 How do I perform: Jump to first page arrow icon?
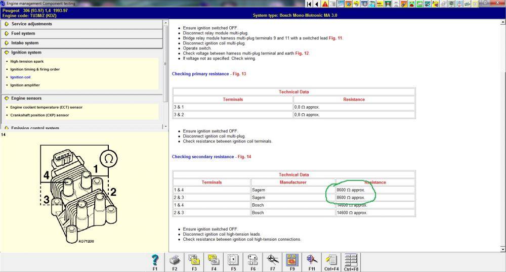tap(309, 4)
